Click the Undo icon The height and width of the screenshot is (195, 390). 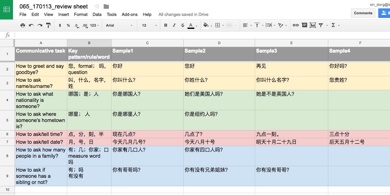31,25
